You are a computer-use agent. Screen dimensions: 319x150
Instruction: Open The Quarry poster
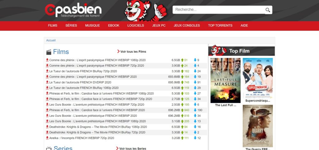pos(258,126)
